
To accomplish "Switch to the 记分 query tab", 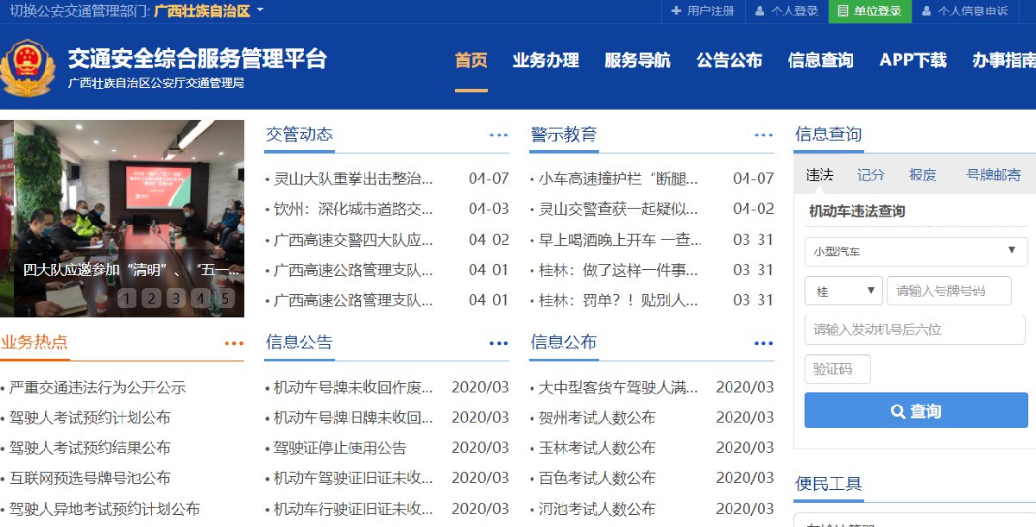I will (x=870, y=175).
